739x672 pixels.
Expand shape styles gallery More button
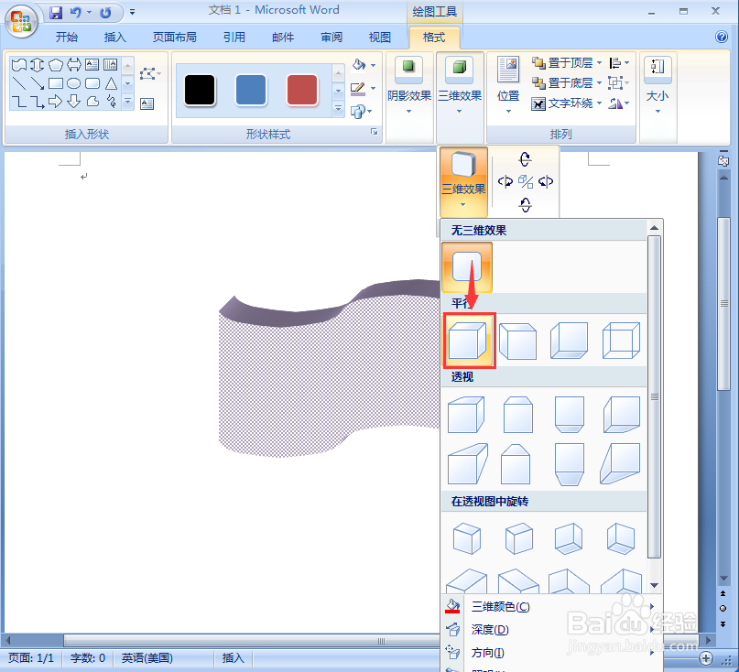point(338,109)
